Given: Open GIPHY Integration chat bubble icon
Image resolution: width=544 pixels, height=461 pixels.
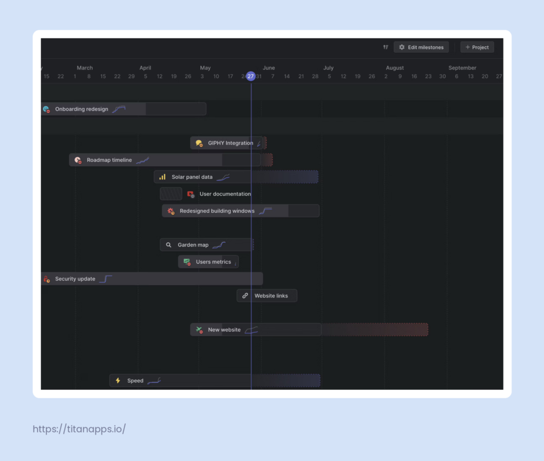Looking at the screenshot, I should [199, 143].
